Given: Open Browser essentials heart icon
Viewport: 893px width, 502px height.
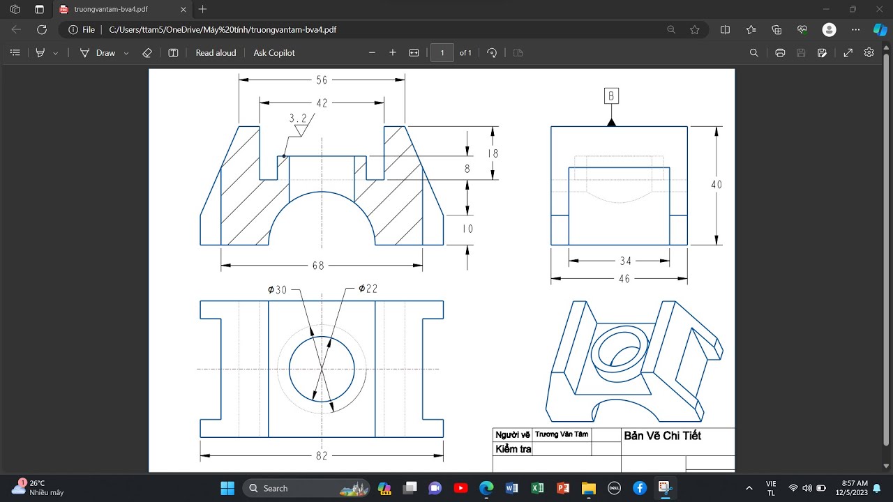Looking at the screenshot, I should click(x=802, y=30).
